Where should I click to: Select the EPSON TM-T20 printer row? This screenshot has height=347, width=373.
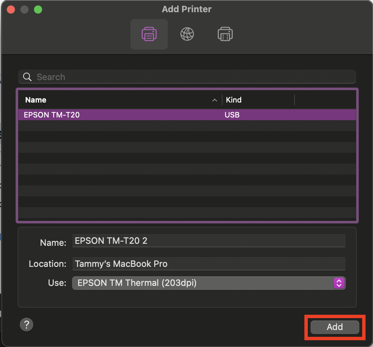pos(187,115)
